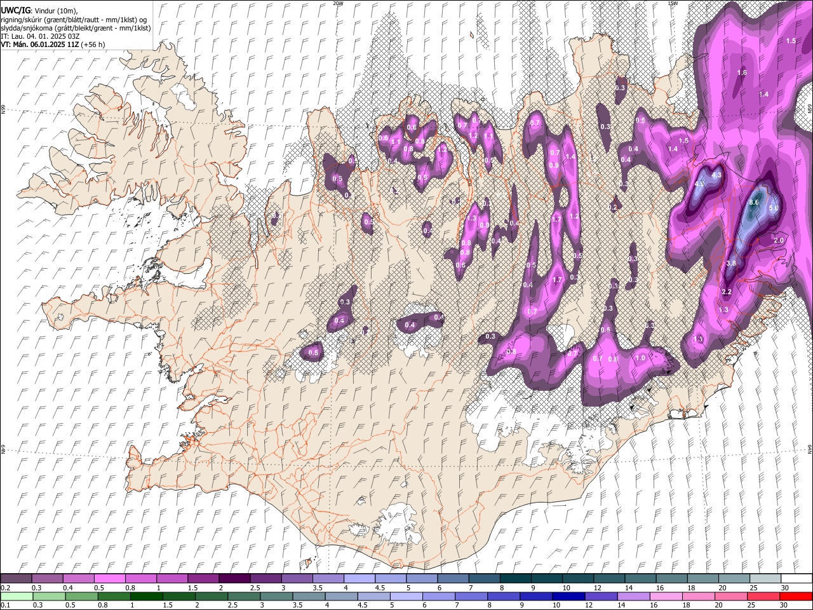
Task: Click the 'UWC/IG: Vindur (10m)' title line
Action: coord(39,11)
